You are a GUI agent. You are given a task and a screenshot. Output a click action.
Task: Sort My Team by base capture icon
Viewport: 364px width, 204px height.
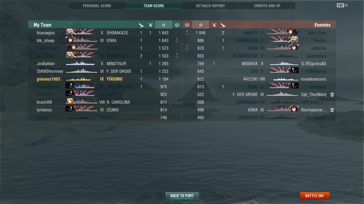177,25
